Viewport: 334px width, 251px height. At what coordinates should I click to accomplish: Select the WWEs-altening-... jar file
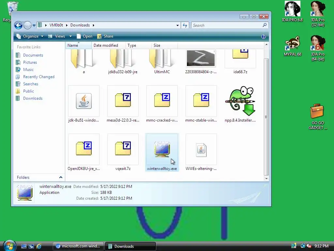(201, 150)
